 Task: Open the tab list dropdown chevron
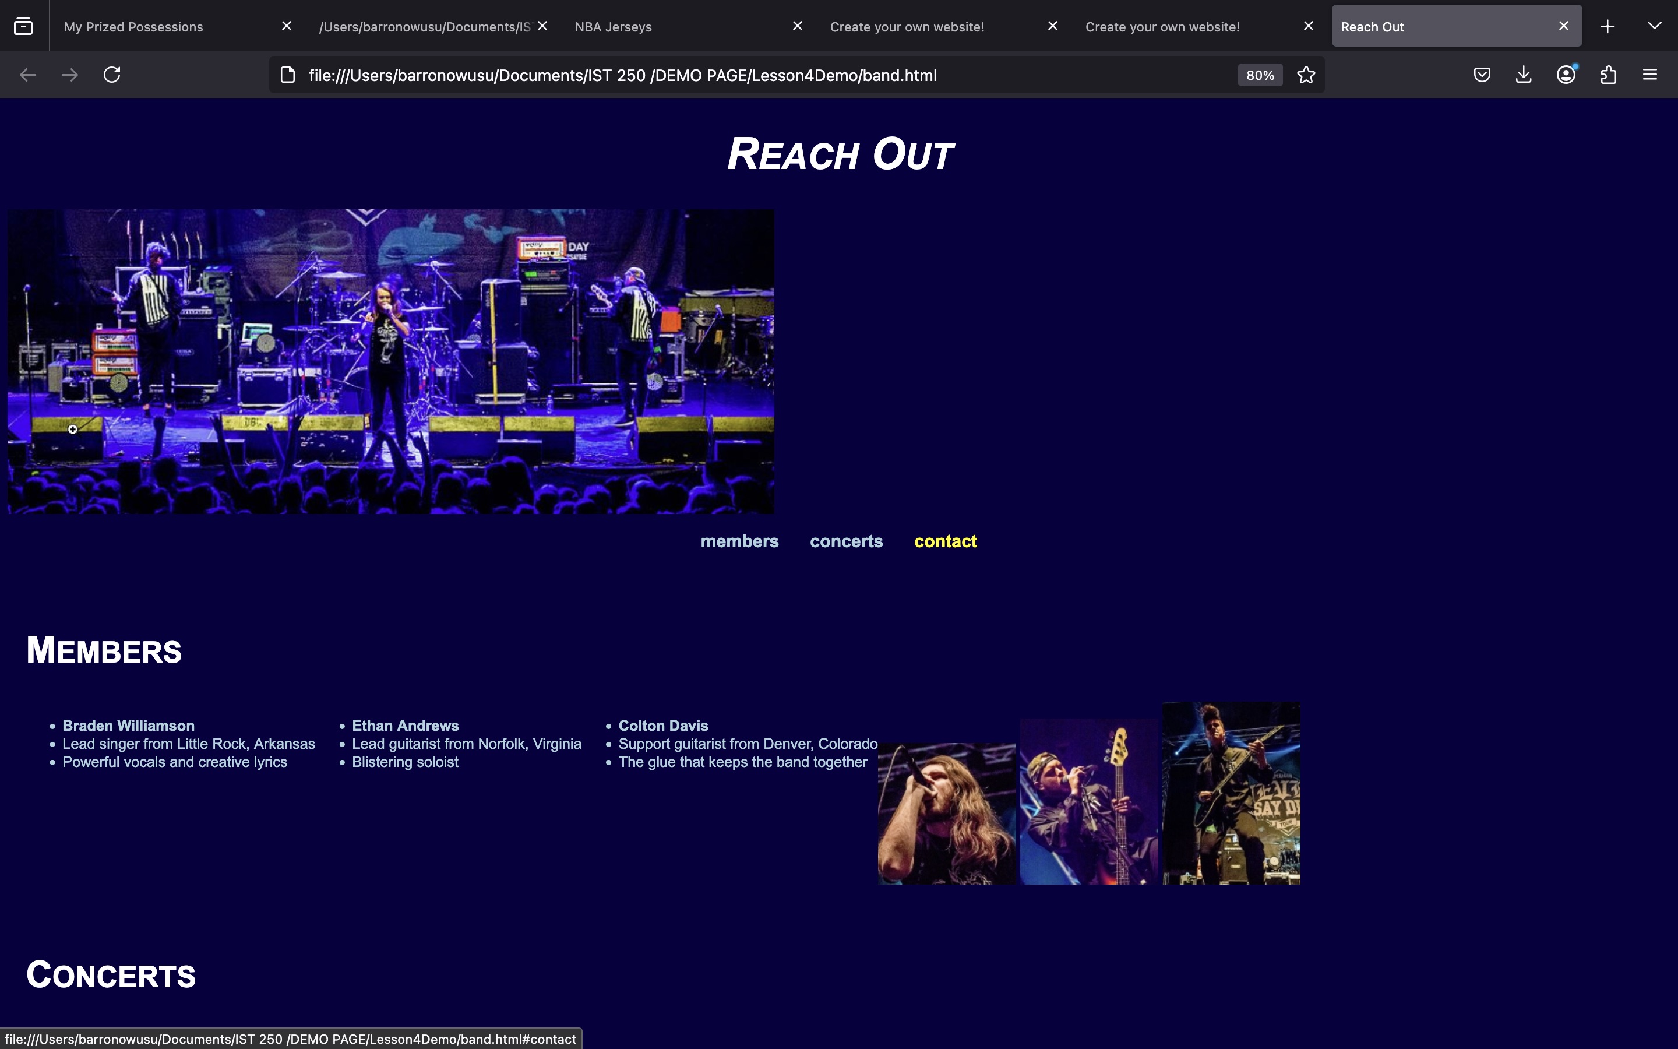1655,26
